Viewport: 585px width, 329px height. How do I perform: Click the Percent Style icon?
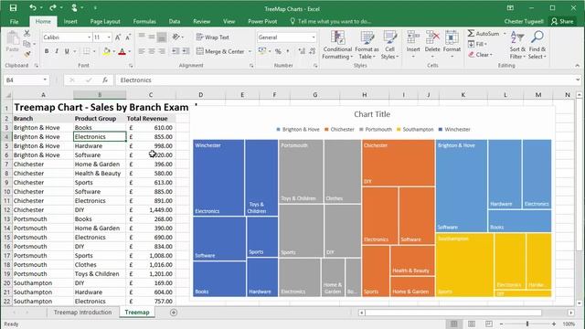pos(278,51)
